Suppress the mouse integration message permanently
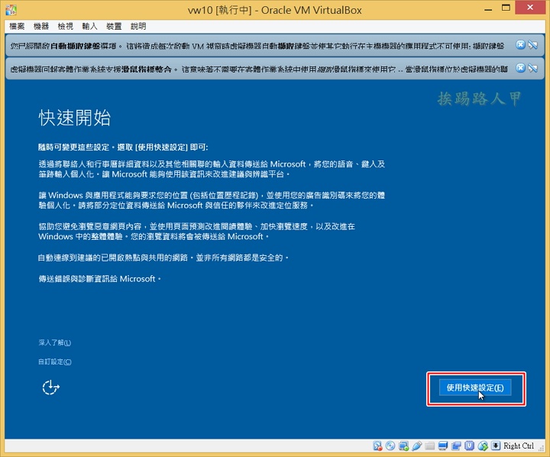 click(533, 68)
